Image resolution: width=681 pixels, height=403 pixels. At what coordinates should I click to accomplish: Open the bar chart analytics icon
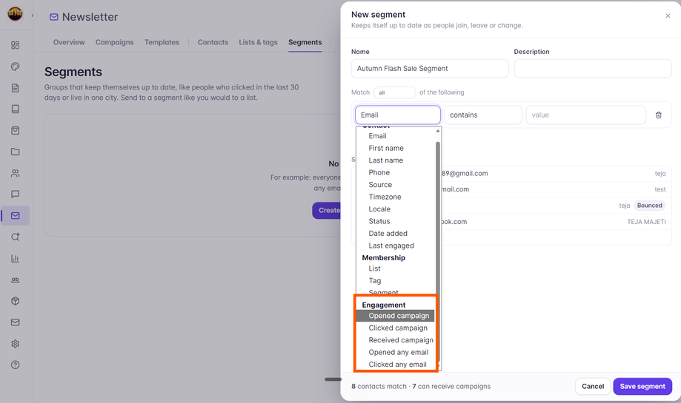click(x=16, y=258)
